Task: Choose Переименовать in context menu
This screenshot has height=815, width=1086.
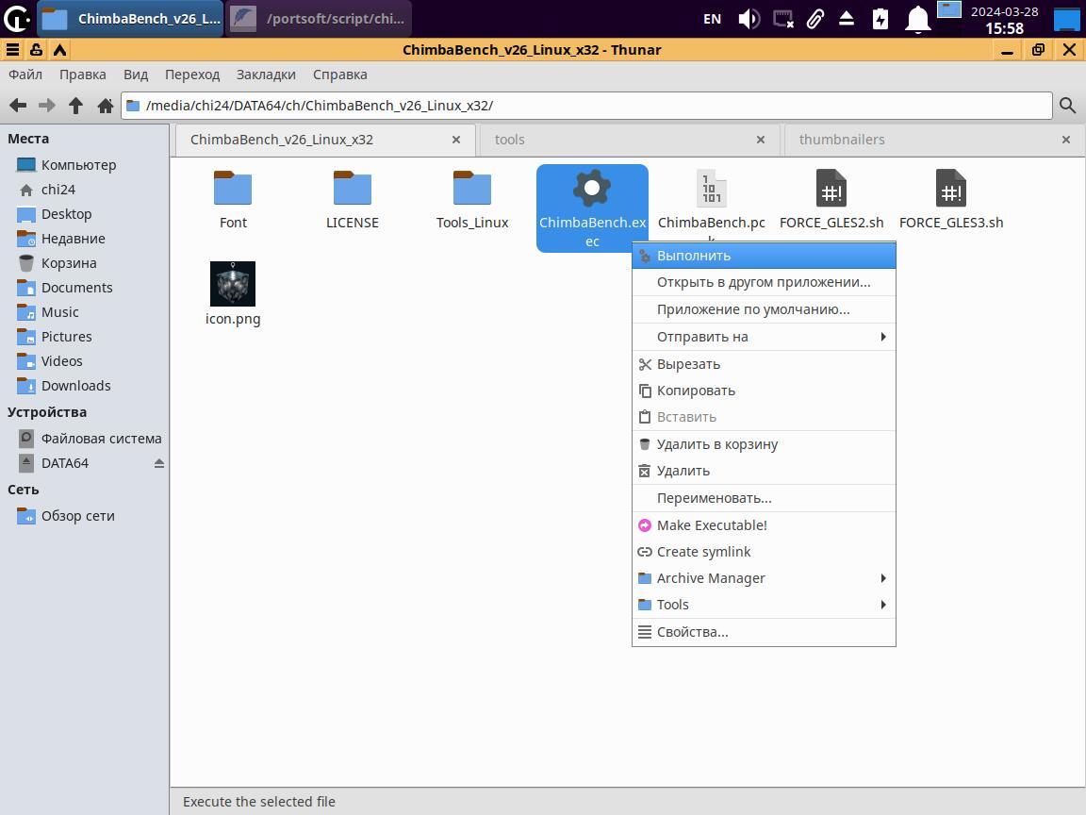Action: tap(764, 498)
